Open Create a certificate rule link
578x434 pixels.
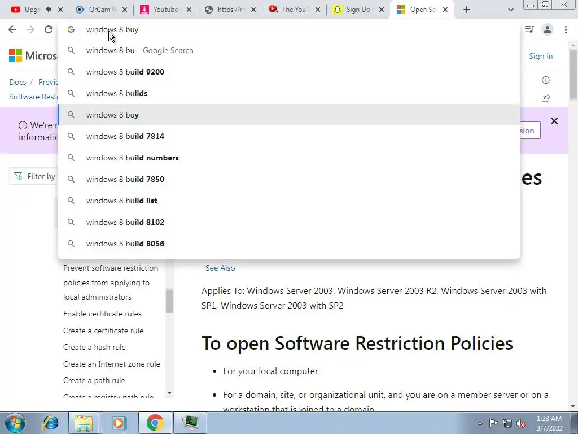(x=103, y=331)
